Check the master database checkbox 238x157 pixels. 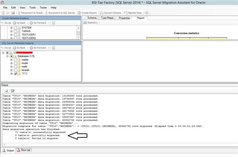point(15,60)
